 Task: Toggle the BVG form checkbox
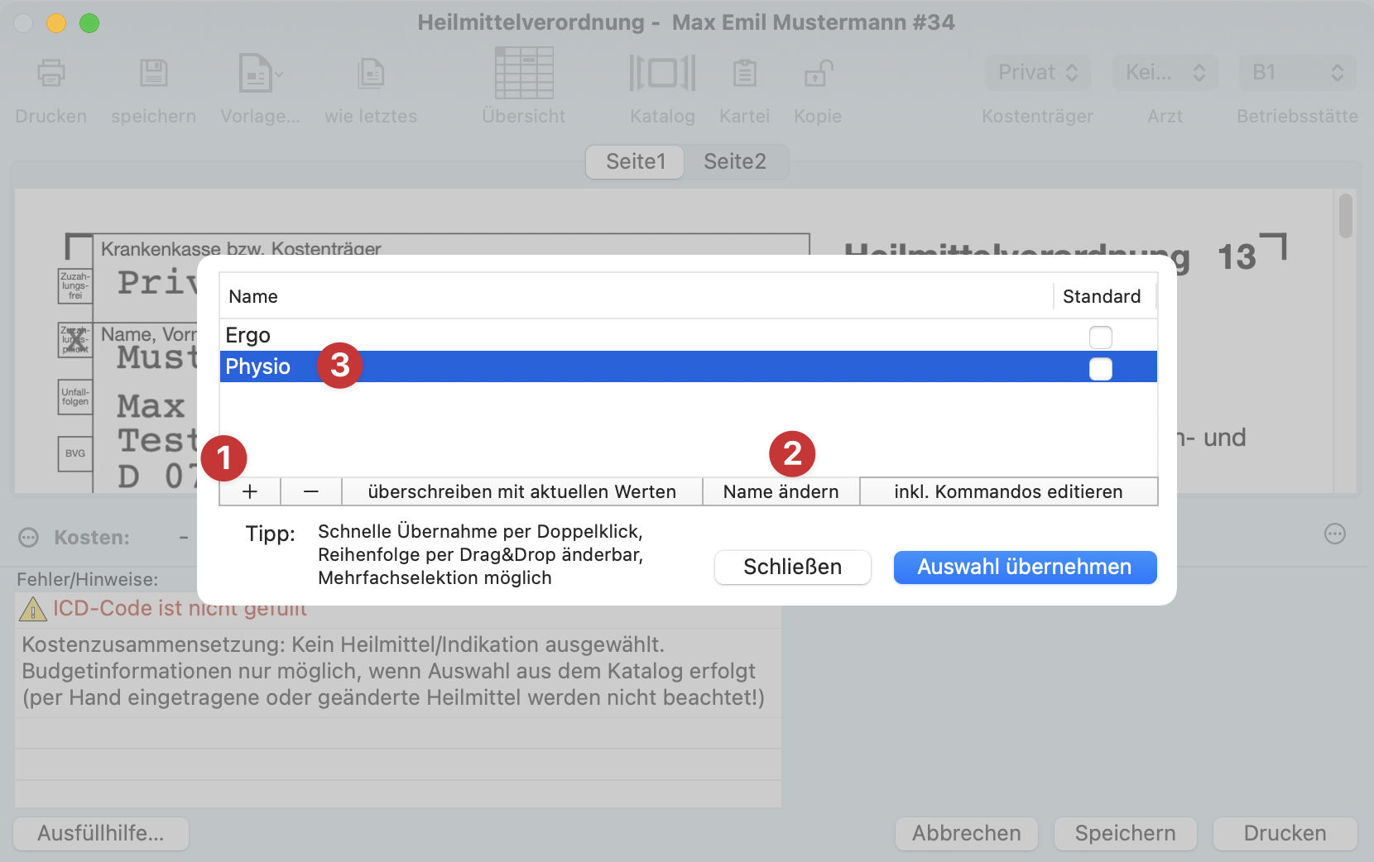[x=75, y=453]
